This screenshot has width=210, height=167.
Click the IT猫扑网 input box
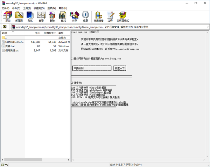(92, 68)
